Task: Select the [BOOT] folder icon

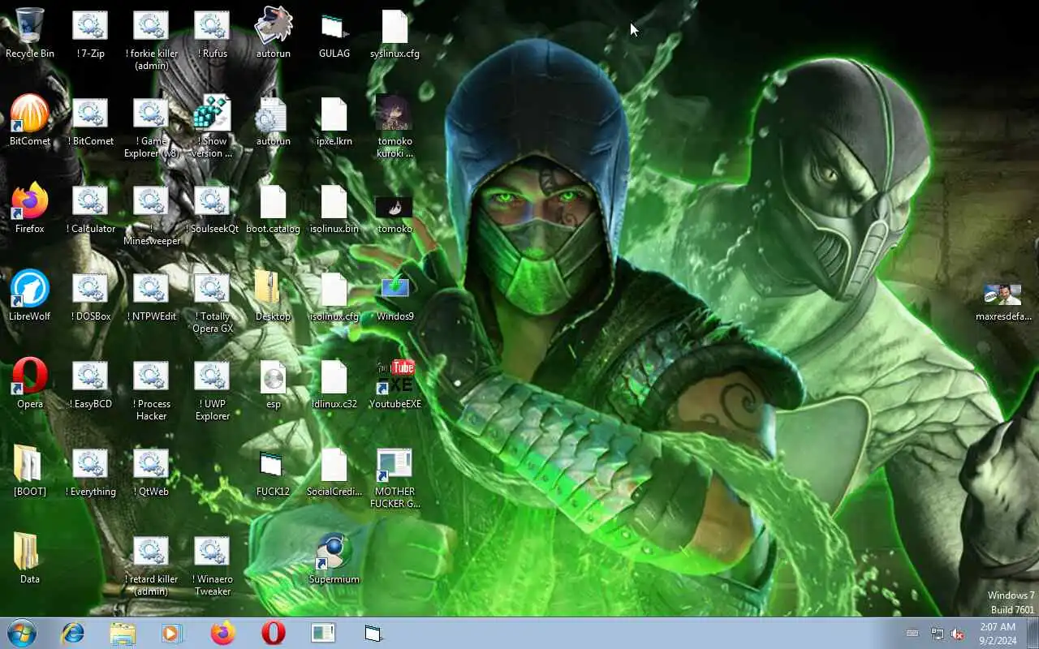Action: click(x=30, y=471)
